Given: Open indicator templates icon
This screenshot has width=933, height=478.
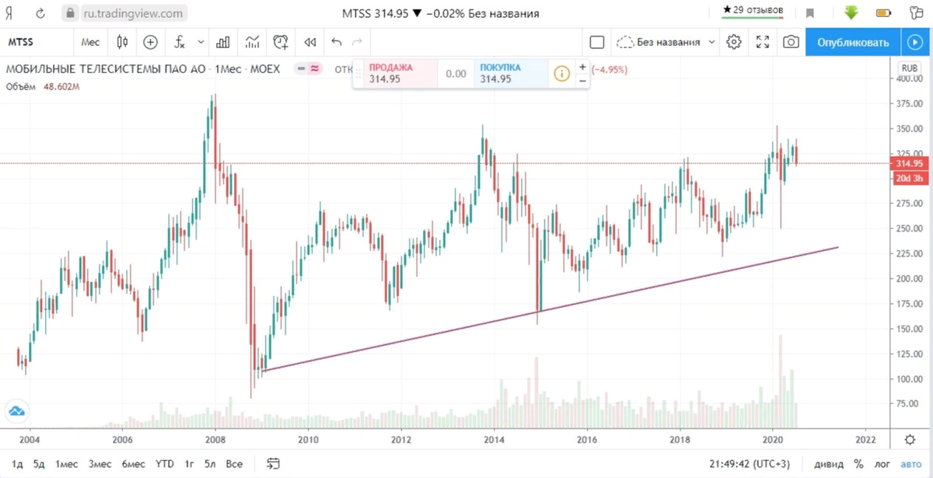Looking at the screenshot, I should click(252, 42).
